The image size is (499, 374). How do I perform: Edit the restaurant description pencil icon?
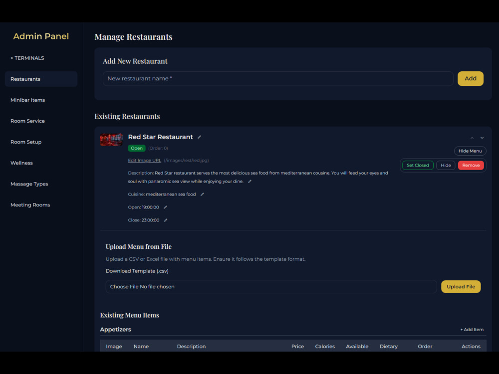pos(249,182)
